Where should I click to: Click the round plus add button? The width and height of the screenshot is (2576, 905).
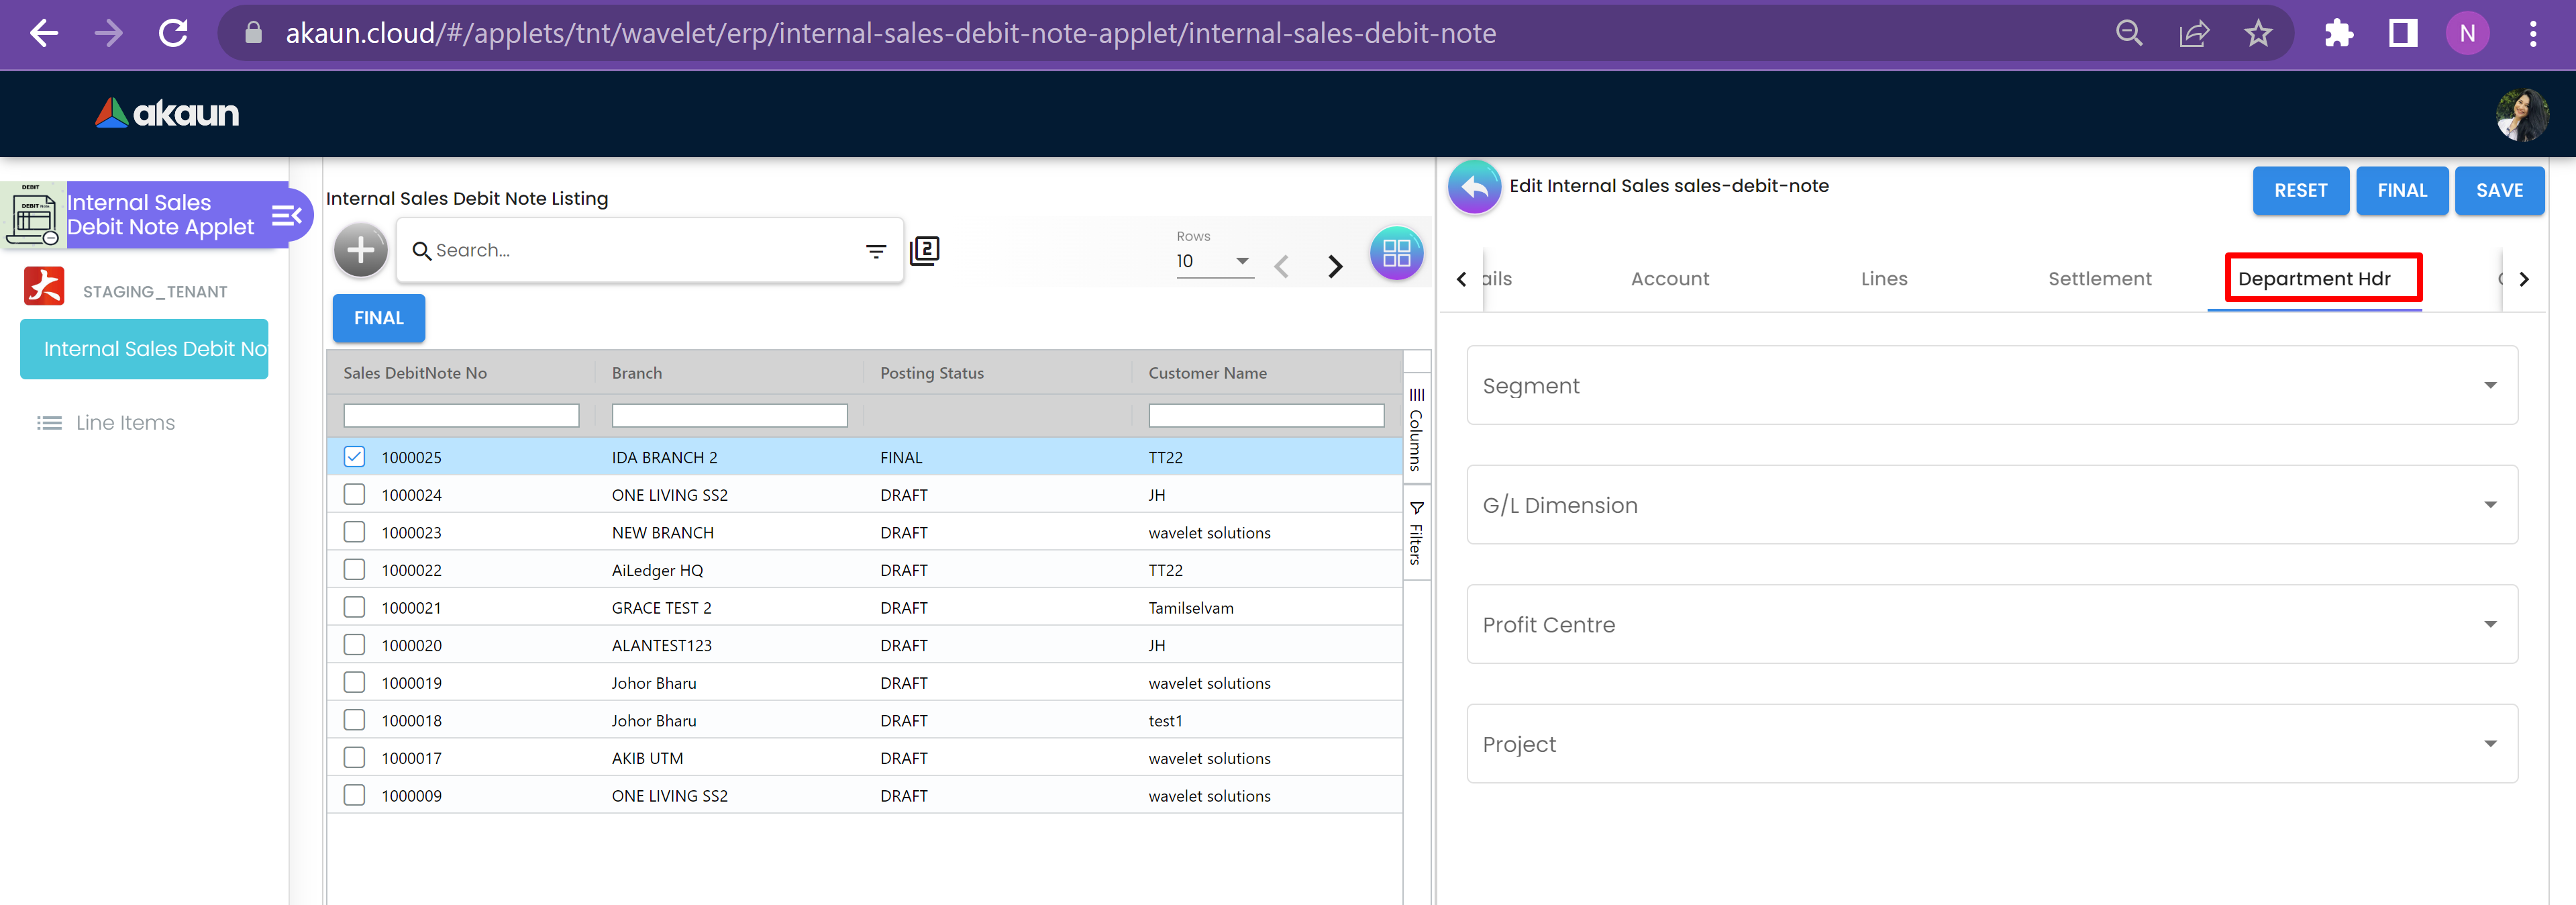tap(360, 250)
